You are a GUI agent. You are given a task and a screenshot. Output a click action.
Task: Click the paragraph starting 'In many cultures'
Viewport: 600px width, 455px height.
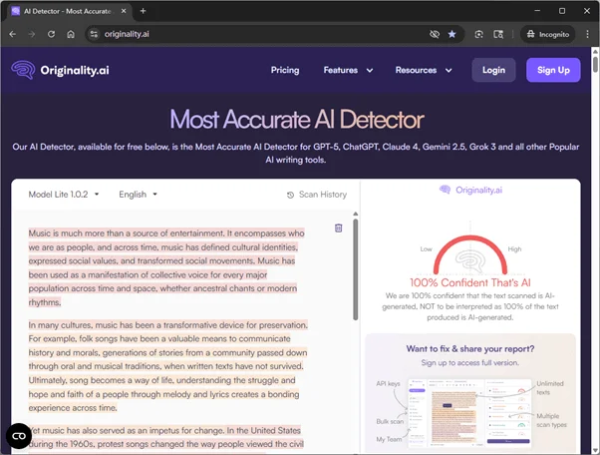[168, 366]
